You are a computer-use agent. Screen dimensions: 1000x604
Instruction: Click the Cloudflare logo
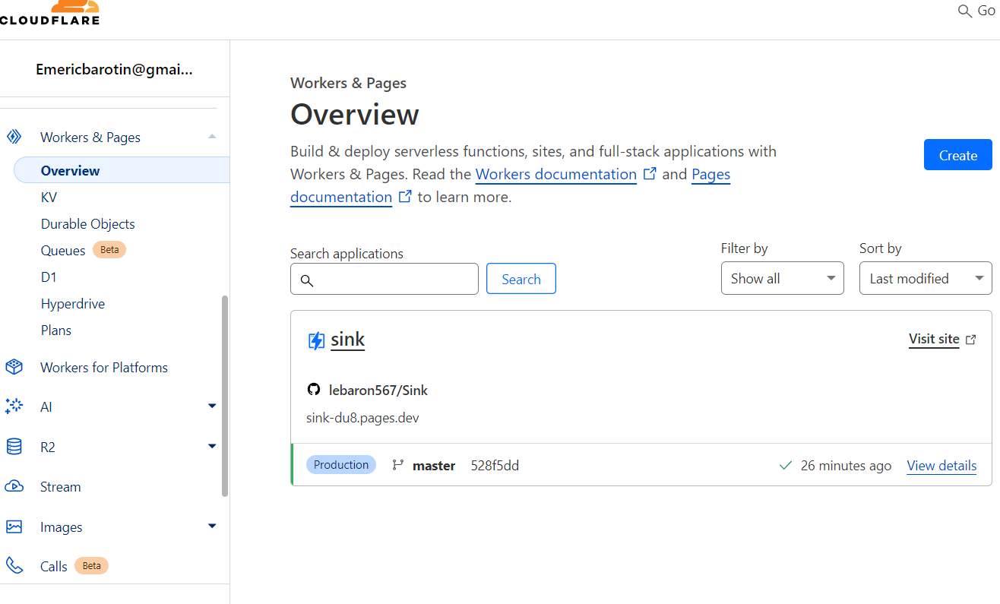point(49,13)
